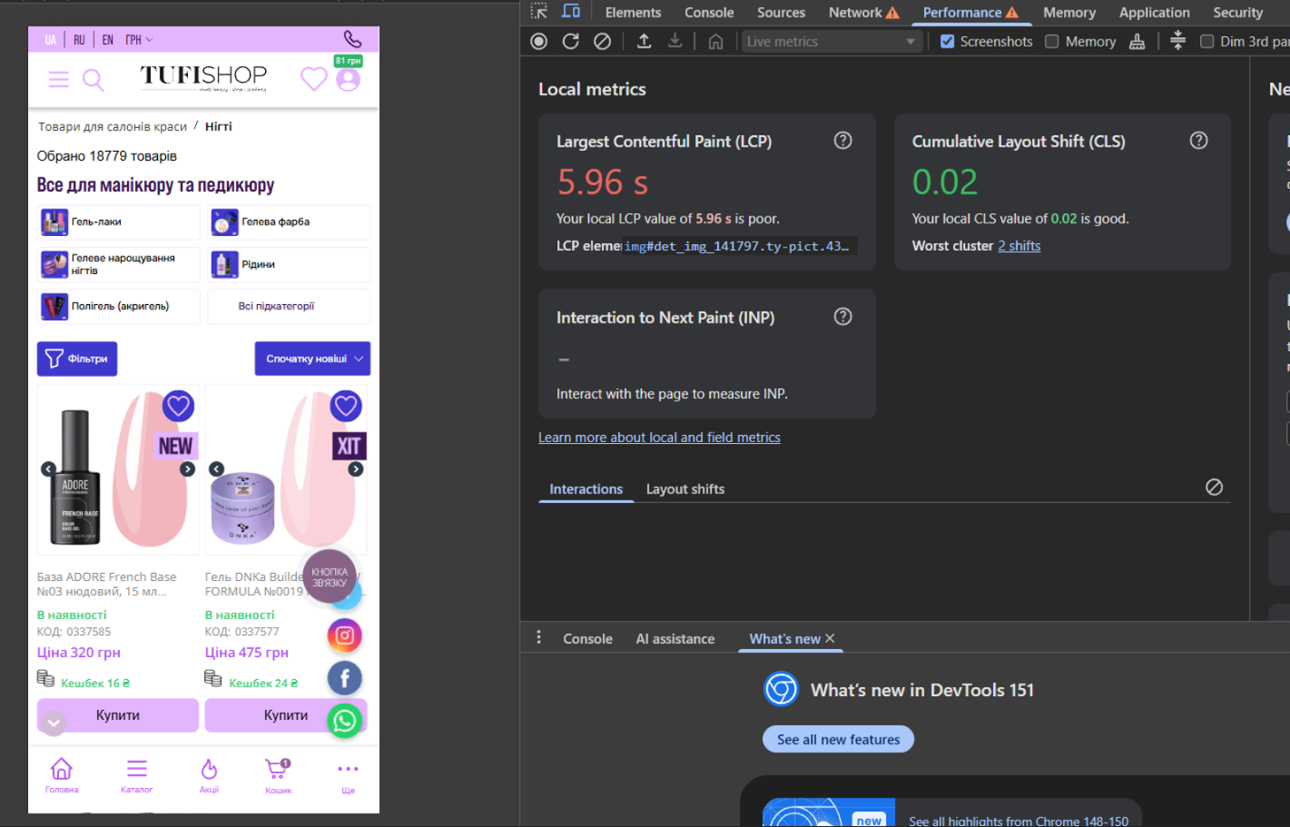Enable Dim 3rd parties checkbox
The image size is (1290, 827).
coord(1207,42)
